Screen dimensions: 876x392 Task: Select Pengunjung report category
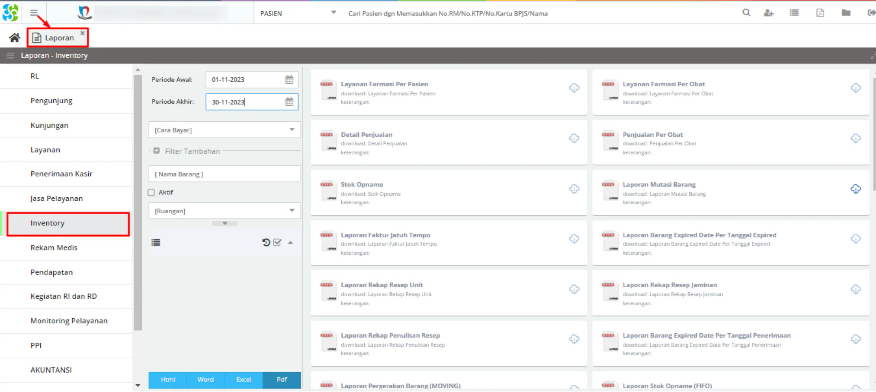click(66, 101)
